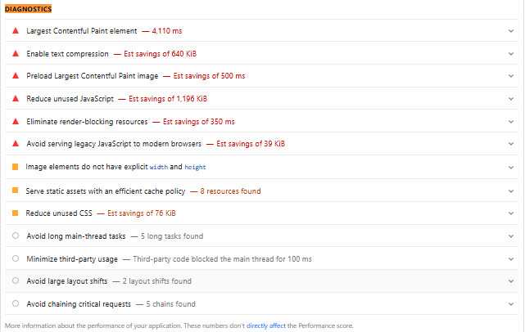Expand Avoid chaining critical requests chevron
Image resolution: width=525 pixels, height=332 pixels.
pos(510,304)
